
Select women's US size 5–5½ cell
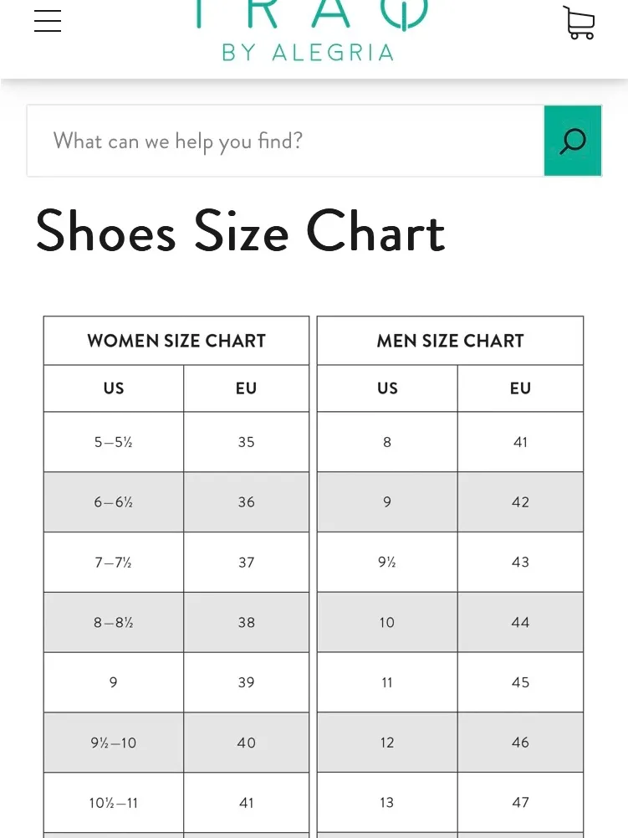[114, 442]
